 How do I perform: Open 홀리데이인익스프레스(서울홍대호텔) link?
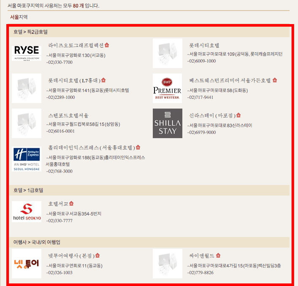coord(92,147)
